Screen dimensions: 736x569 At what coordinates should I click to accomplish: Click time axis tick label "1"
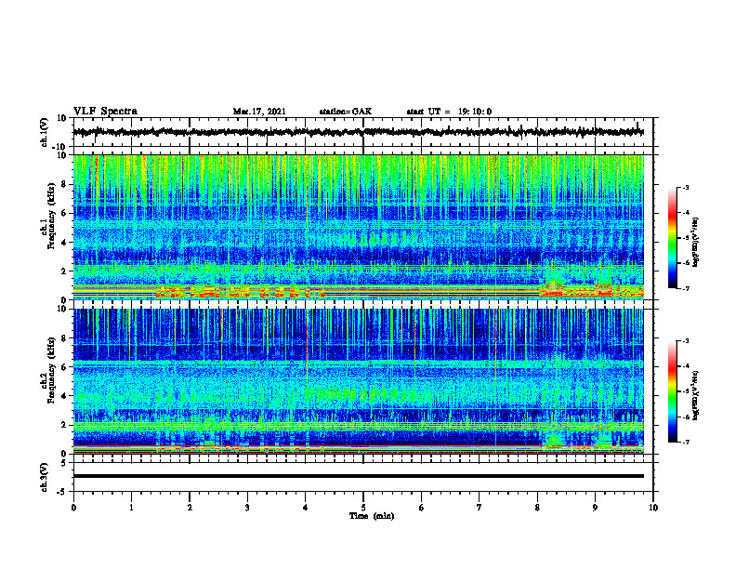pos(131,508)
